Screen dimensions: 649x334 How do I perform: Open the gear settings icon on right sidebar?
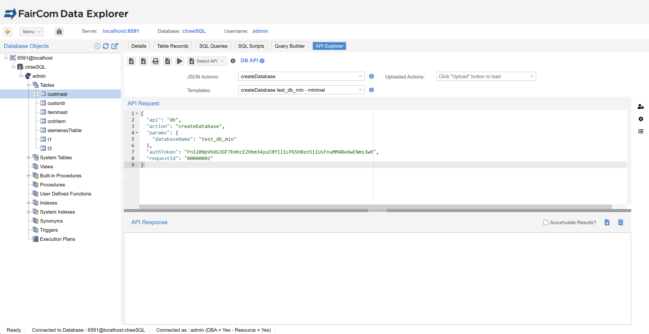pyautogui.click(x=641, y=119)
